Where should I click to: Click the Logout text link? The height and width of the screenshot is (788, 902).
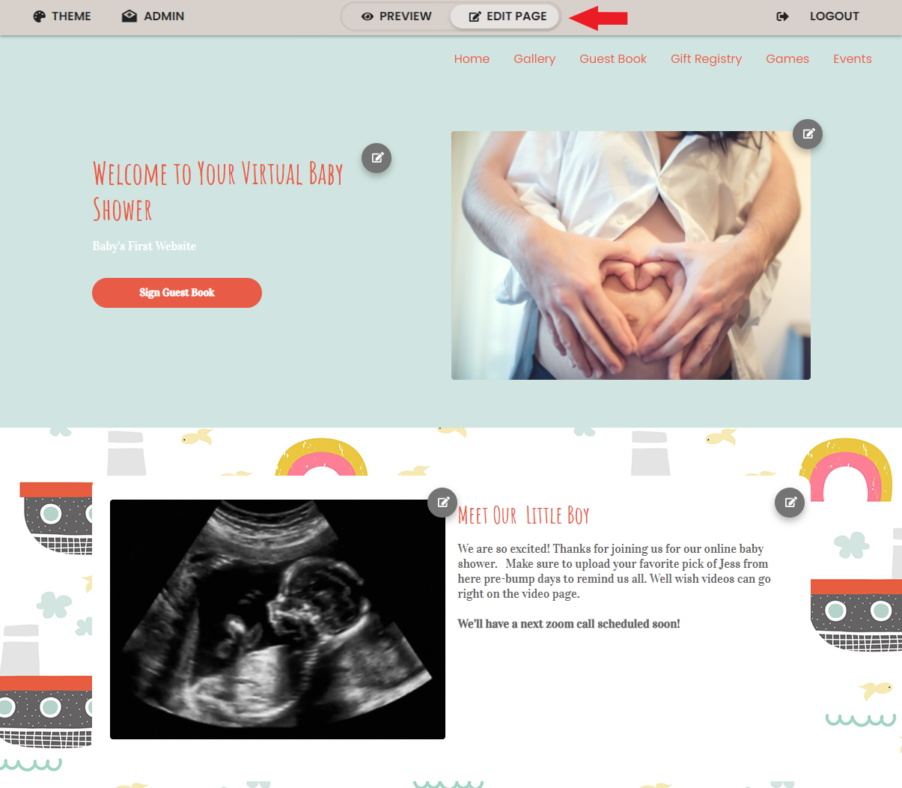(x=835, y=16)
